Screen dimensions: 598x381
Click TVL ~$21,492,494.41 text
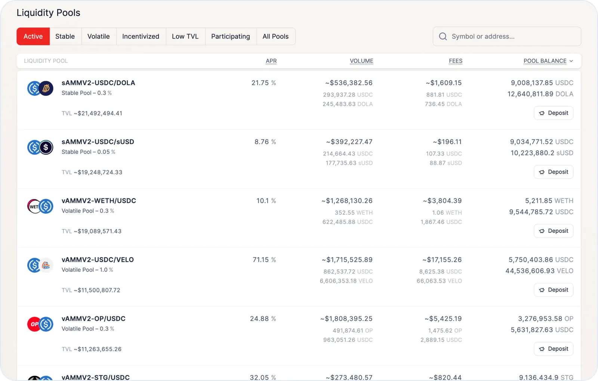click(92, 113)
